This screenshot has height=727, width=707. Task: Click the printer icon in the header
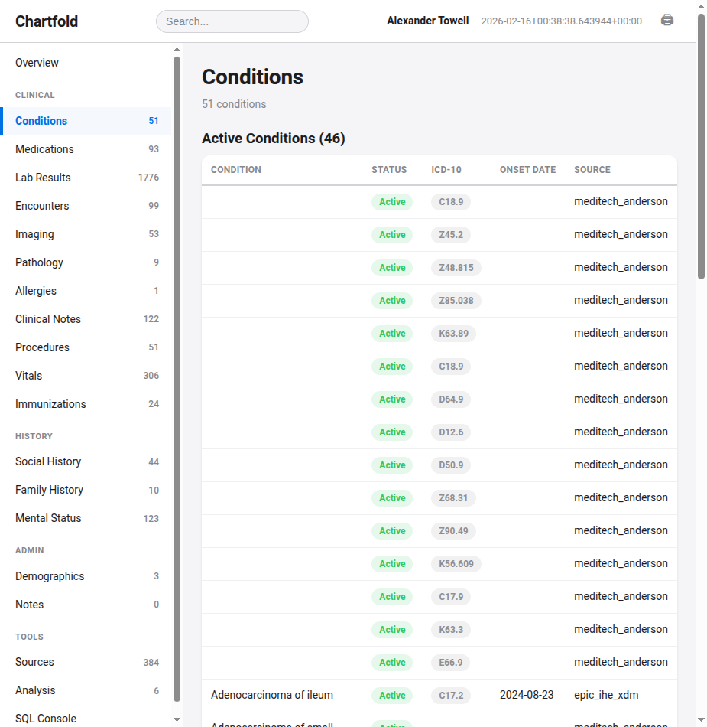coord(666,21)
